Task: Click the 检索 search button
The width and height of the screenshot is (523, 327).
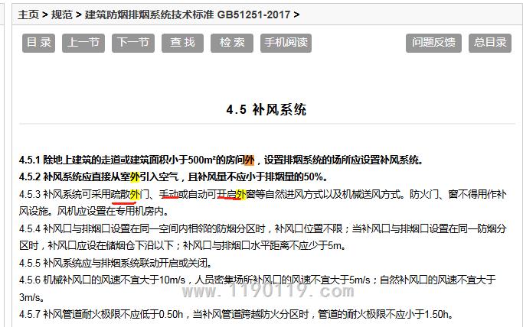Action: click(232, 43)
